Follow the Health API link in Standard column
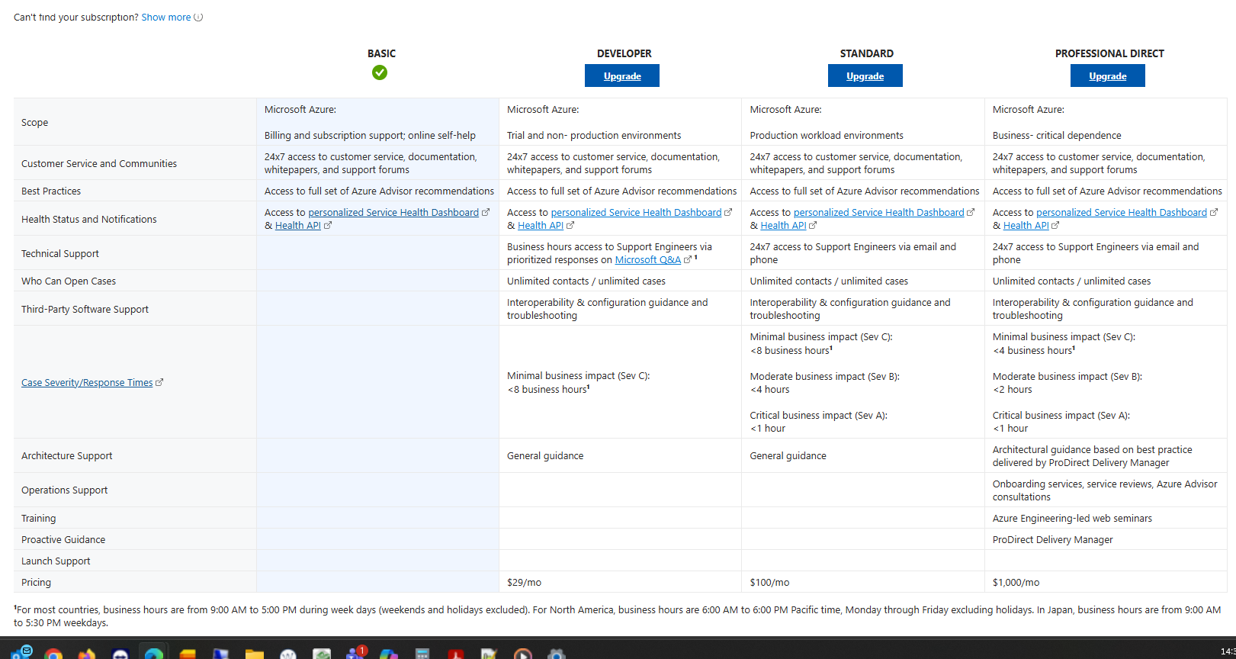The width and height of the screenshot is (1236, 659). (x=783, y=226)
